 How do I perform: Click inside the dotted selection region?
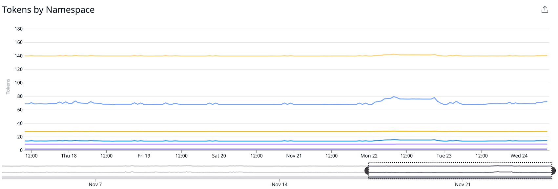point(459,170)
